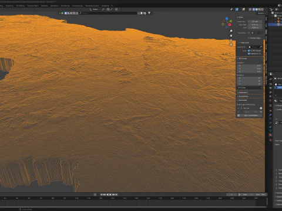
Task: Open the Output properties tab icon
Action: pos(270,88)
